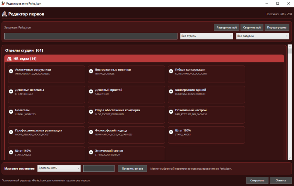The width and height of the screenshot is (294, 186).
Task: Click the app icon in the title bar
Action: click(x=3, y=3)
